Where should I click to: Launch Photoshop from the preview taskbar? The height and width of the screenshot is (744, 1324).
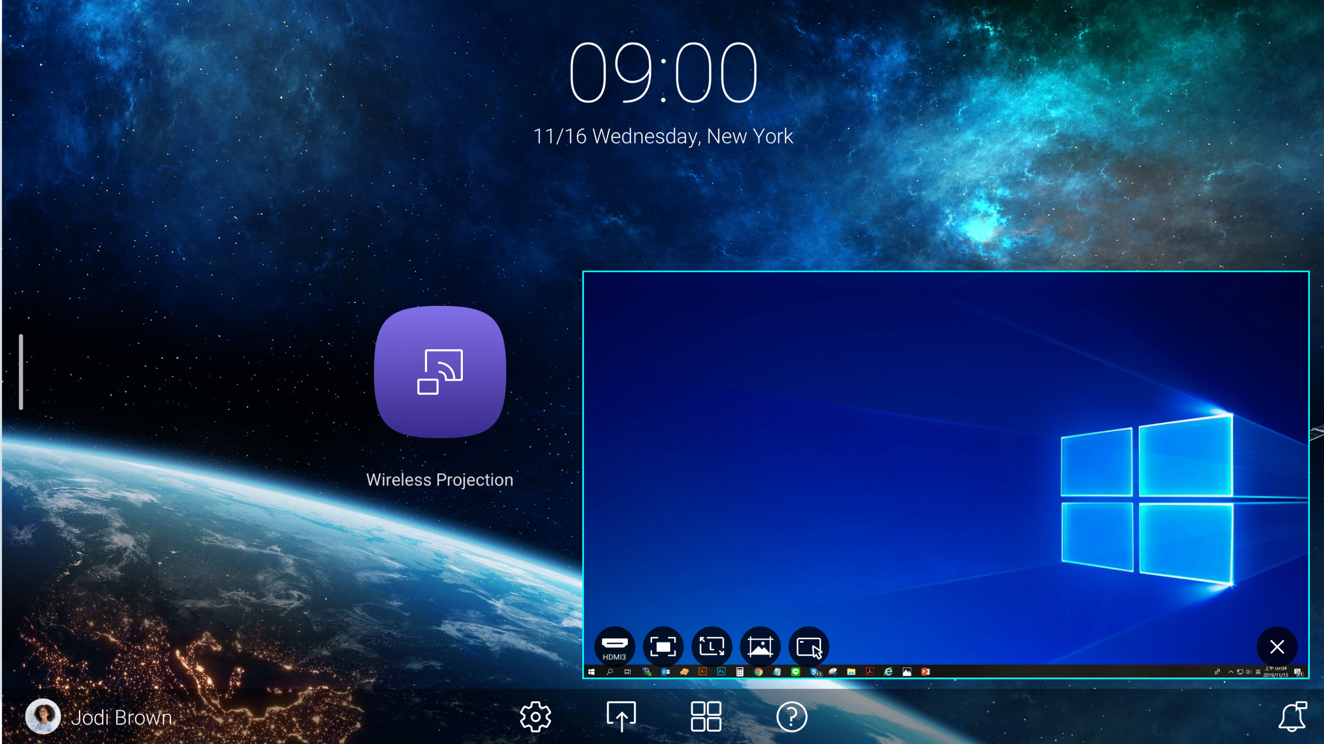tap(721, 672)
